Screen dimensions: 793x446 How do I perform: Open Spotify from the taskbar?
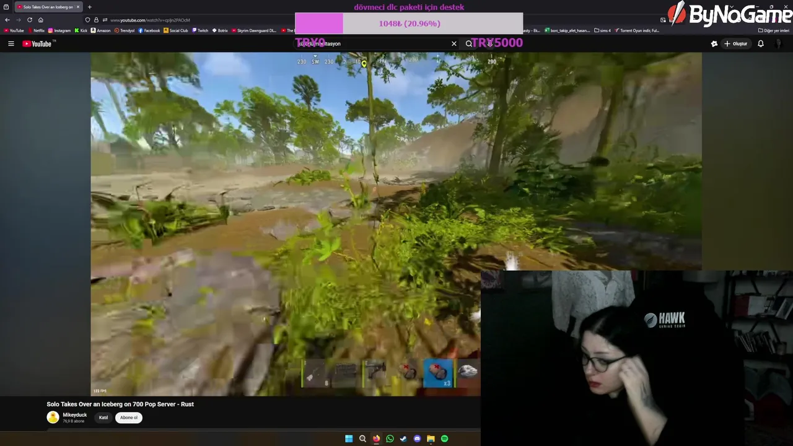coord(444,439)
